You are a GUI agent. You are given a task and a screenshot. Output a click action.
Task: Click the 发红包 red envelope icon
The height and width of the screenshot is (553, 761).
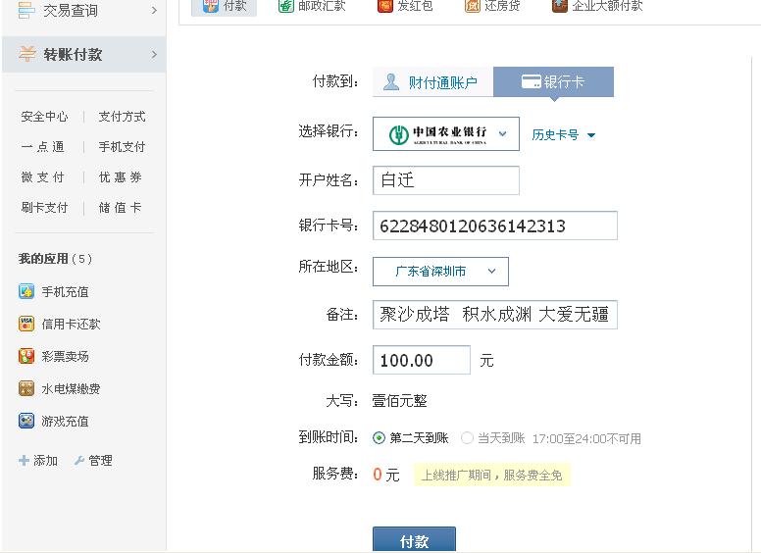[386, 6]
